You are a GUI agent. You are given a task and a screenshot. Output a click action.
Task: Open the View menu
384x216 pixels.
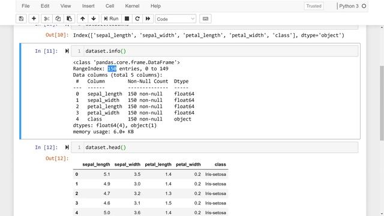[x=65, y=6]
